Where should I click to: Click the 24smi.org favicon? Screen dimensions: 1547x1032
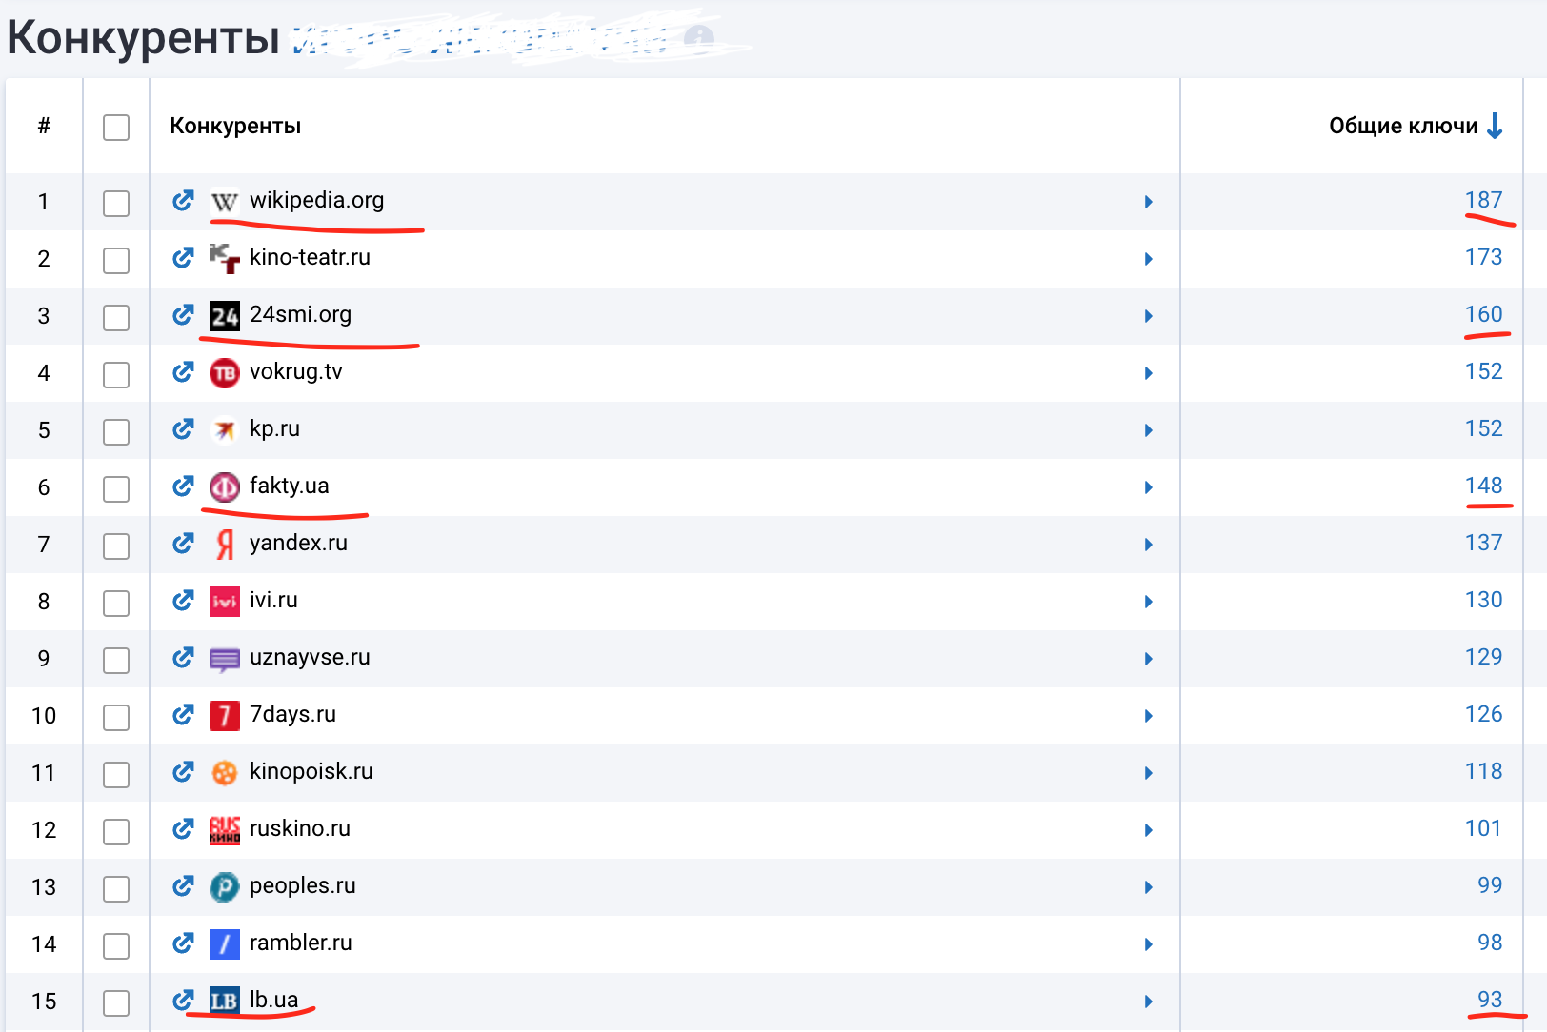click(224, 316)
